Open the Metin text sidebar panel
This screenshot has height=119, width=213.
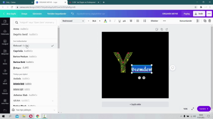tap(5, 62)
